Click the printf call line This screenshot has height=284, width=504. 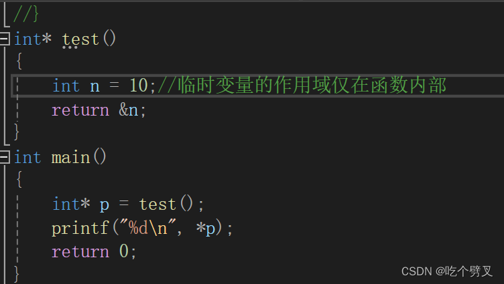(142, 229)
